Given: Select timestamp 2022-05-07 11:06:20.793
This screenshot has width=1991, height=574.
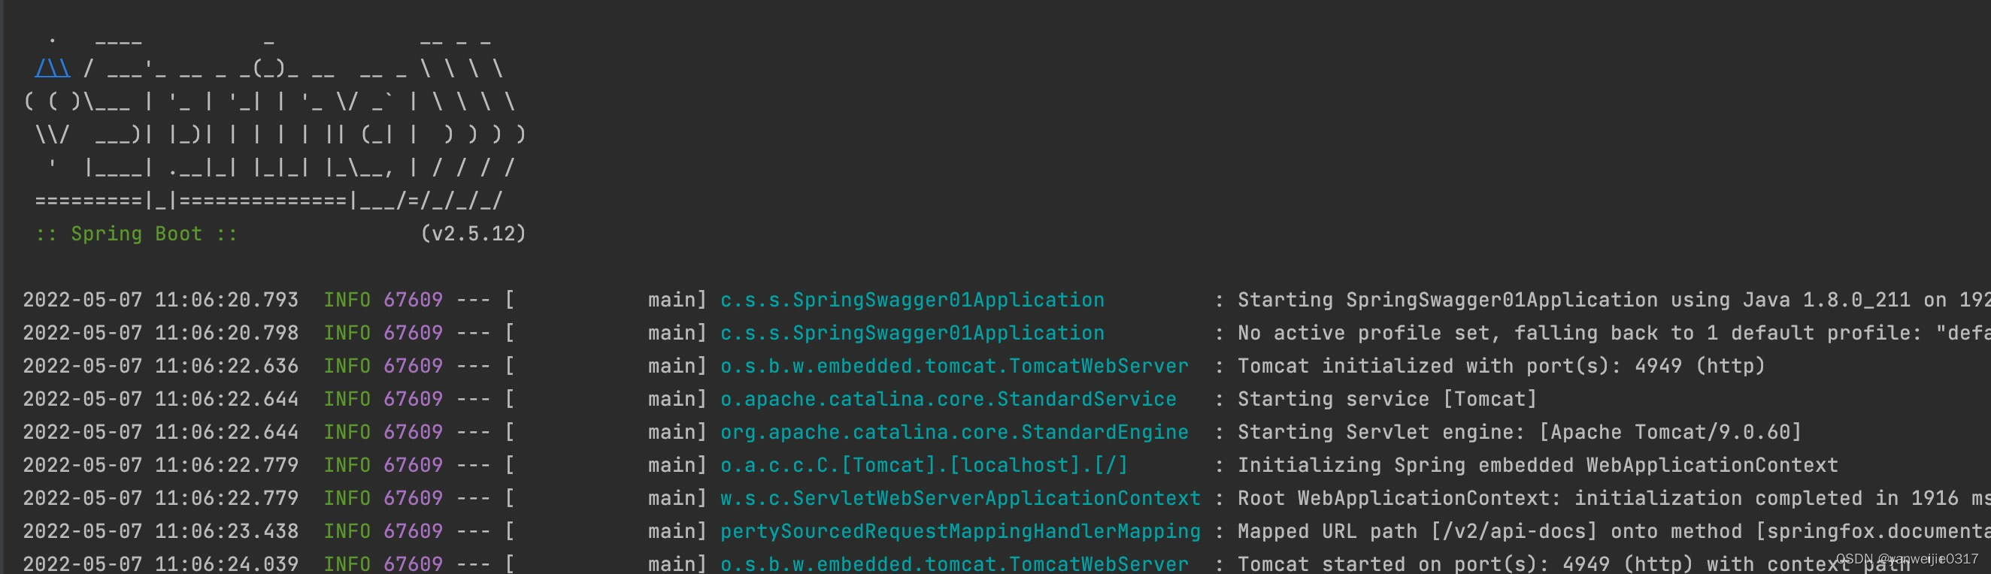Looking at the screenshot, I should tap(161, 300).
